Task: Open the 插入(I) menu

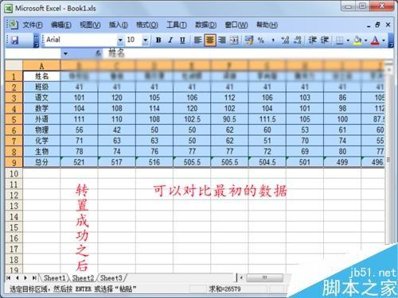Action: pos(118,25)
